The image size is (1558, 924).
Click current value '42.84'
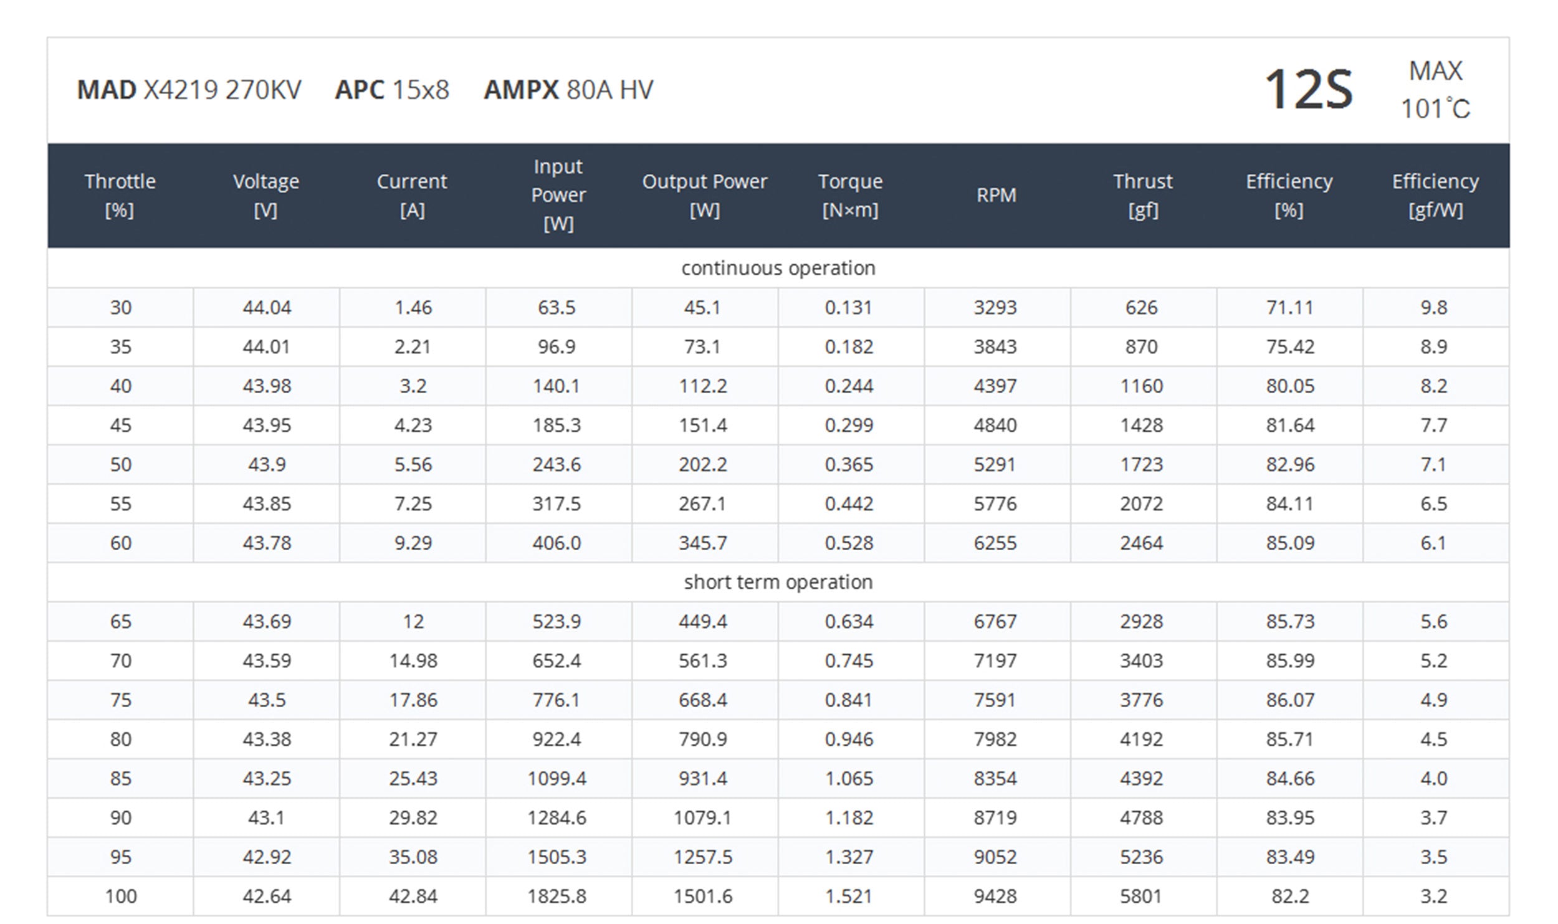click(413, 896)
